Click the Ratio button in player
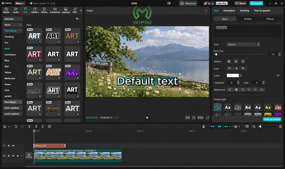This screenshot has height=169, width=285. [x=200, y=118]
